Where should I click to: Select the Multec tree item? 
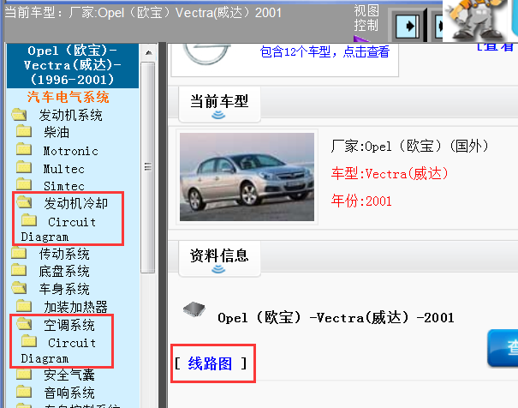63,169
